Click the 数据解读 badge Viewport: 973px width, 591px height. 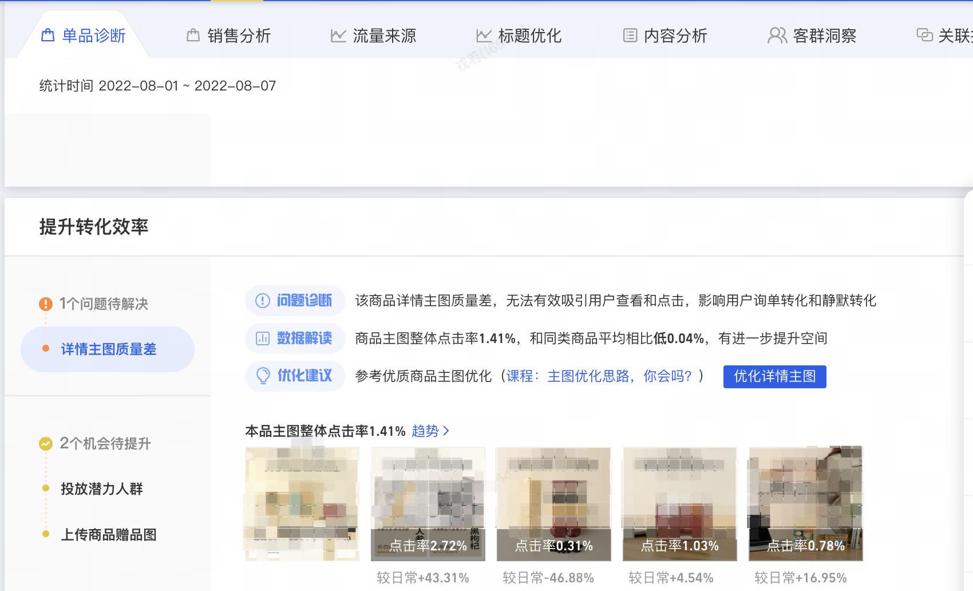(295, 338)
